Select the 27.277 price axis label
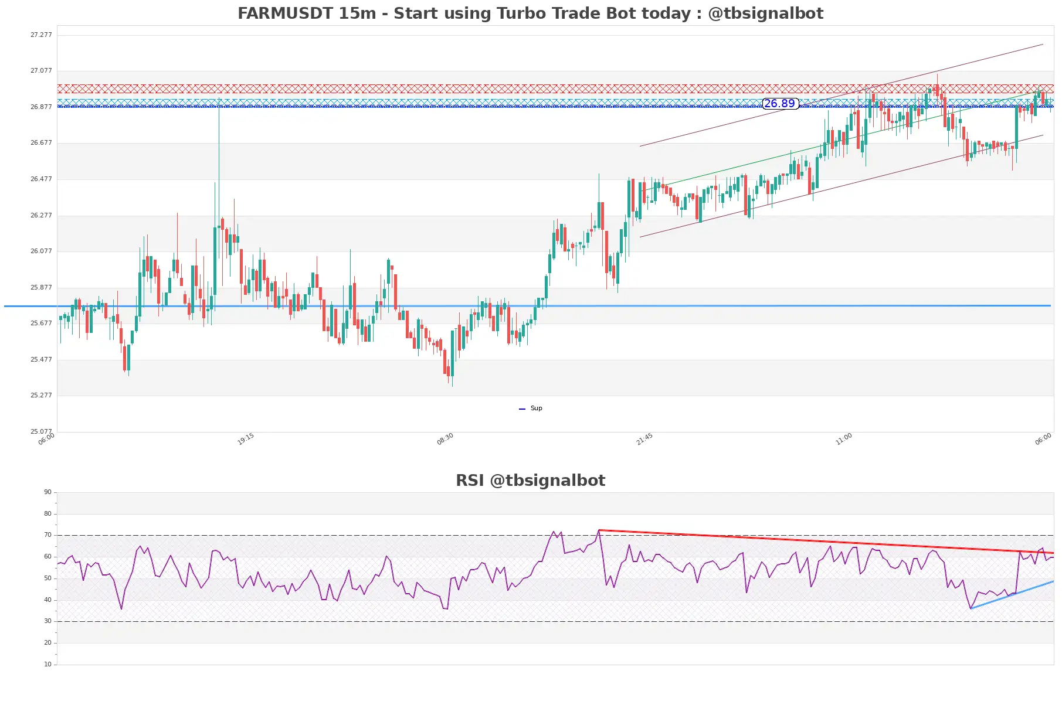 41,35
